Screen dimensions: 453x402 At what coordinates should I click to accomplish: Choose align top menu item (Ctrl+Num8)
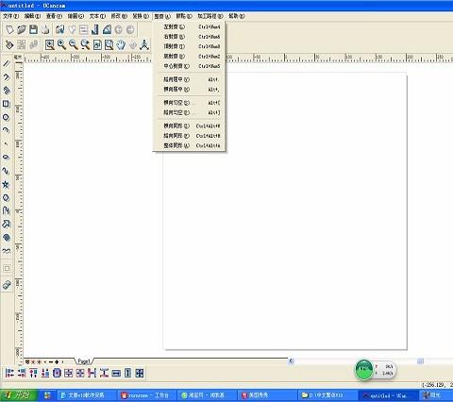pyautogui.click(x=189, y=46)
